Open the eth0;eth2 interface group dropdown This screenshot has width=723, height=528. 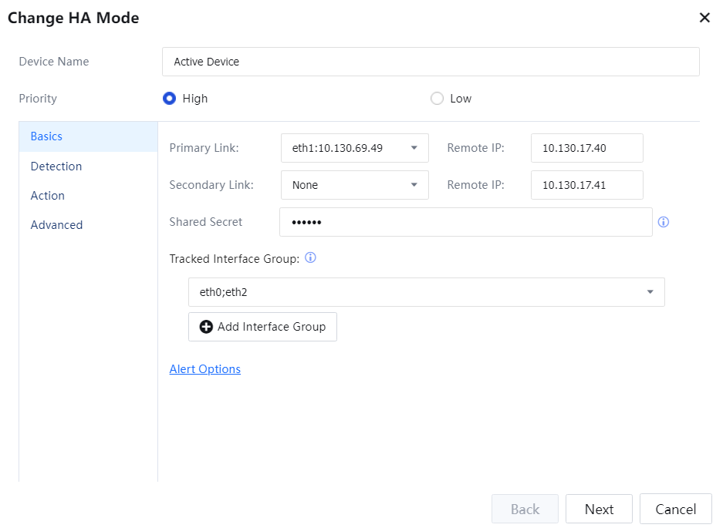tap(426, 292)
